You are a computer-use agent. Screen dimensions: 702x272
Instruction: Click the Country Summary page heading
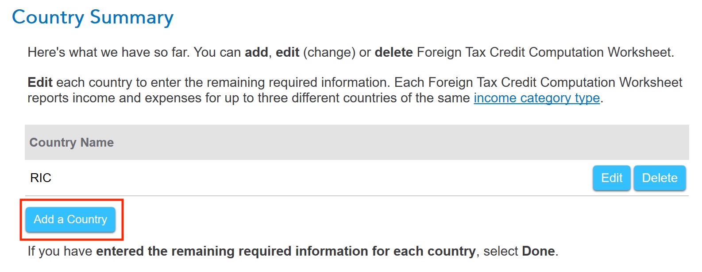(x=93, y=17)
